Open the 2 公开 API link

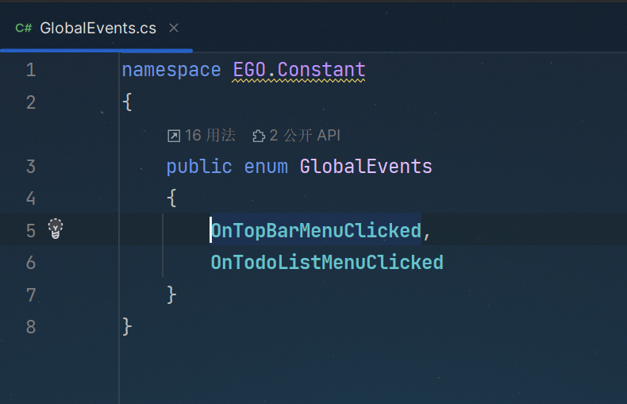click(x=304, y=136)
